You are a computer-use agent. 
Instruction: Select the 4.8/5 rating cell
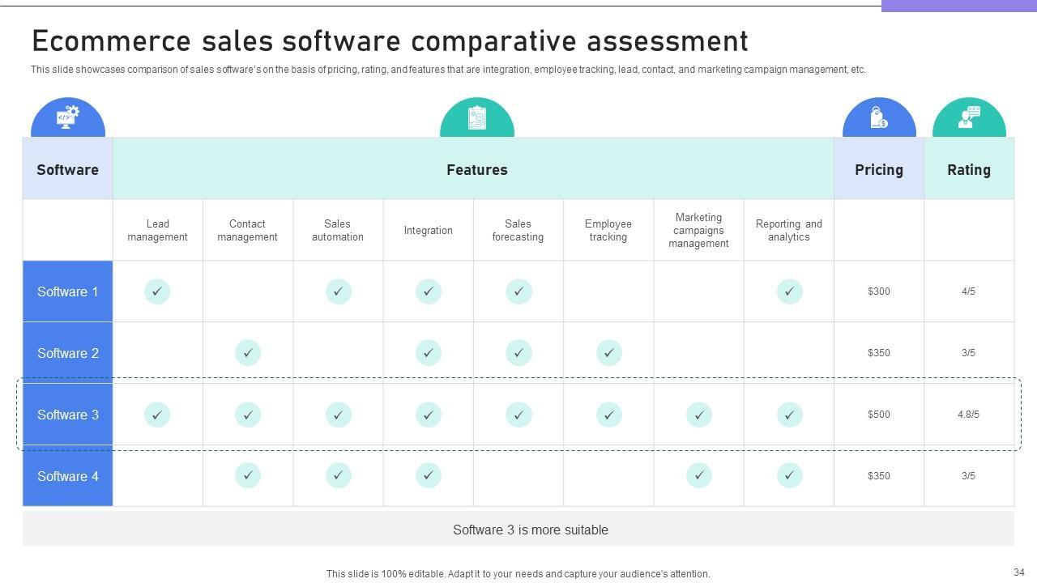(969, 415)
